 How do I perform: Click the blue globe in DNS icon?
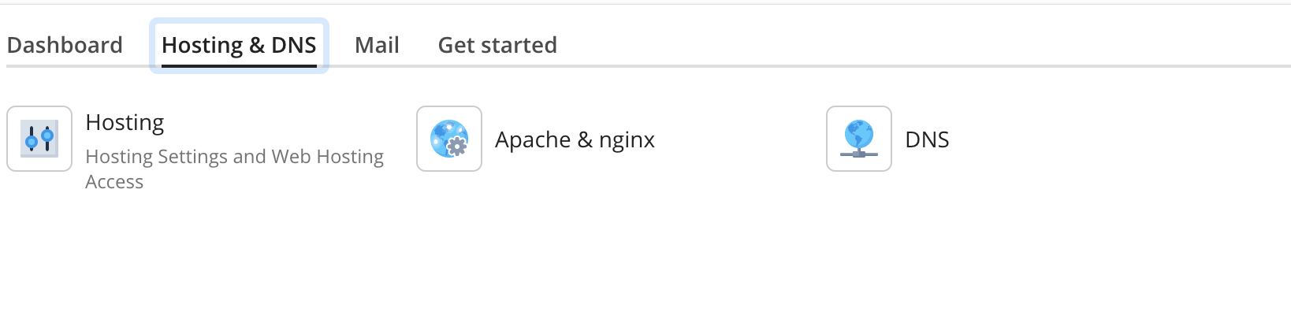point(859,133)
